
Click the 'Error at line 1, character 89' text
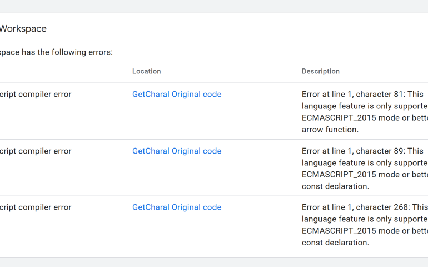coord(352,151)
